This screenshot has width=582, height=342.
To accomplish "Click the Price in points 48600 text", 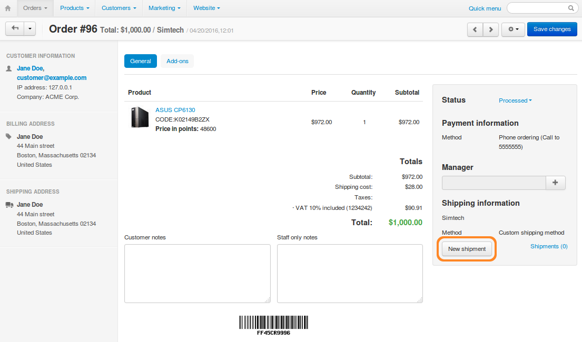I will [185, 129].
